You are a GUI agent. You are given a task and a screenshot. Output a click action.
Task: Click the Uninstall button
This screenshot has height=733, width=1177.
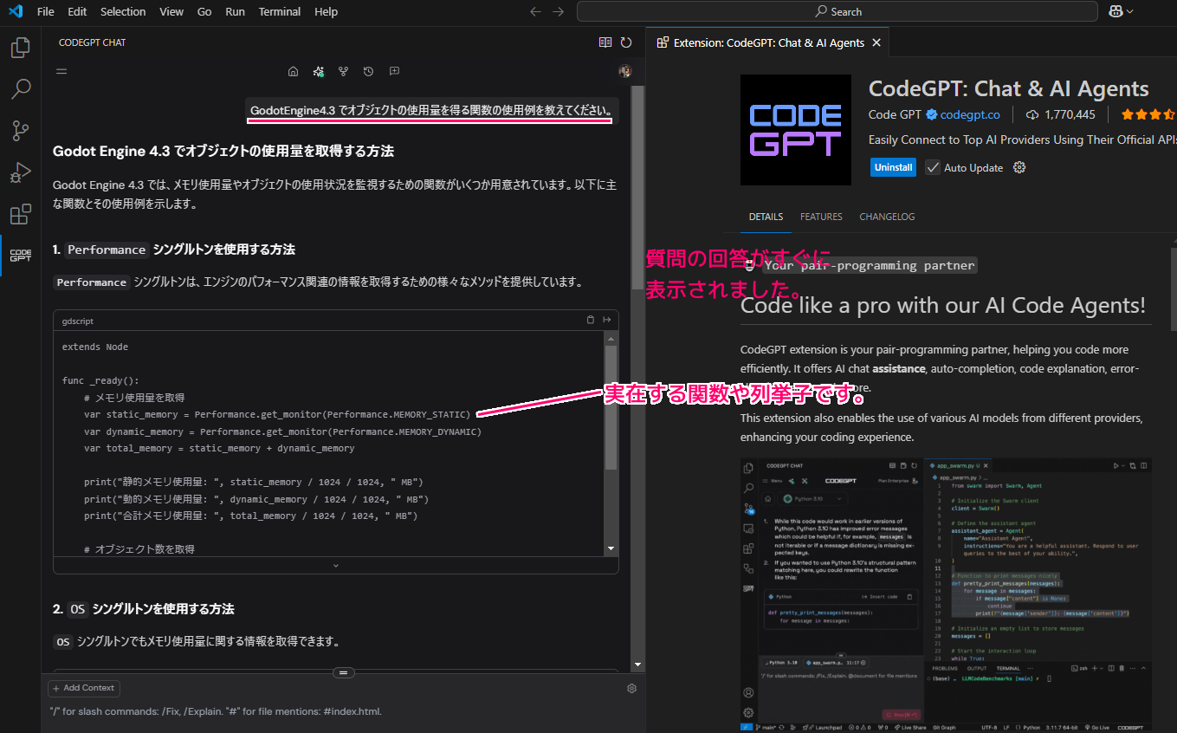(x=893, y=167)
